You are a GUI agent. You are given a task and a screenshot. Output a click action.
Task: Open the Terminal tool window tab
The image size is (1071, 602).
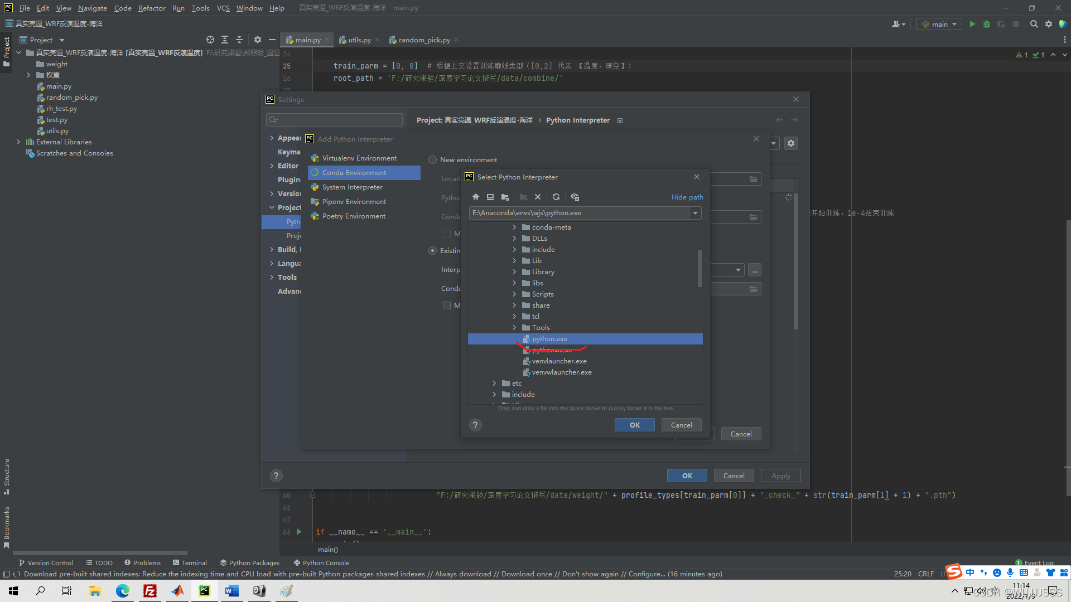point(190,563)
